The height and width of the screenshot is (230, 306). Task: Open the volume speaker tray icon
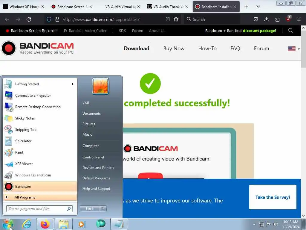(x=276, y=224)
